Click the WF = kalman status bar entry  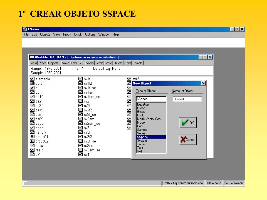[x=234, y=183]
